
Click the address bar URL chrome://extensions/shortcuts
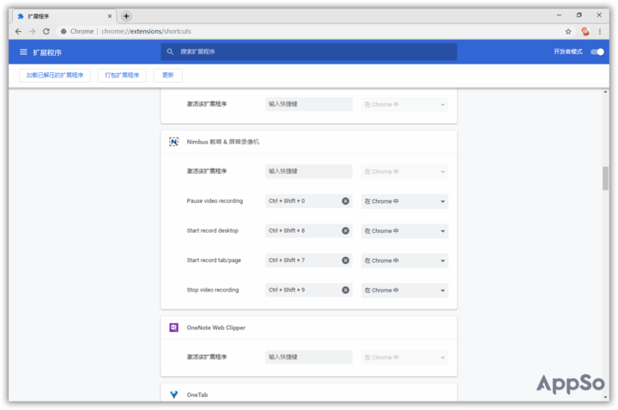click(x=146, y=31)
